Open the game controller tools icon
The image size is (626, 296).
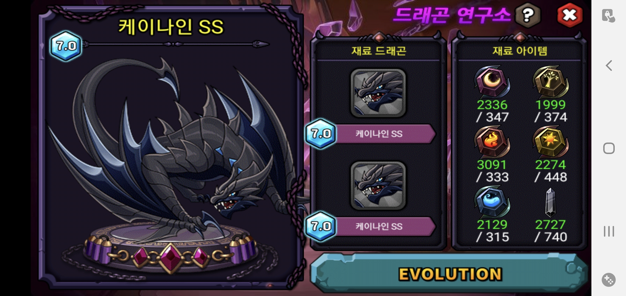609,280
